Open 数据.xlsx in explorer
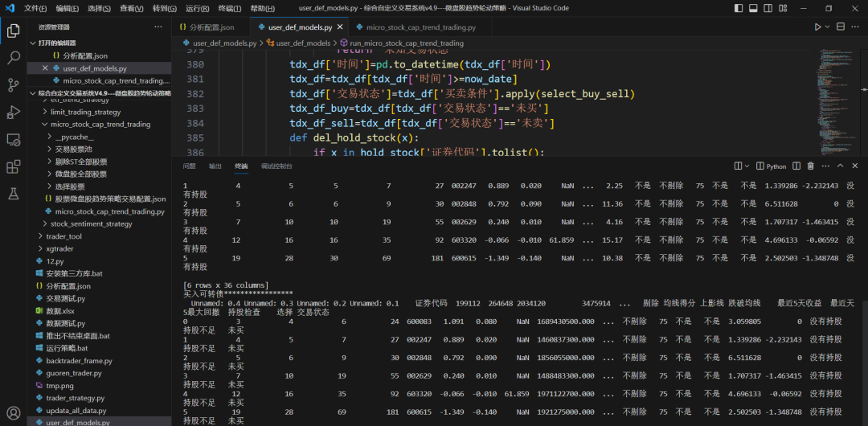Screen dimensions: 868x426 coord(60,311)
